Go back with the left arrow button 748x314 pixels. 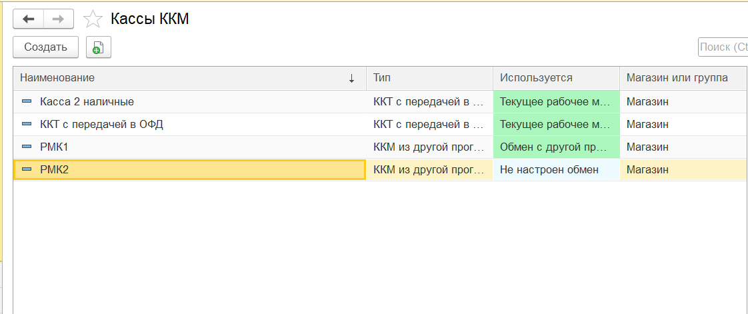pyautogui.click(x=29, y=19)
